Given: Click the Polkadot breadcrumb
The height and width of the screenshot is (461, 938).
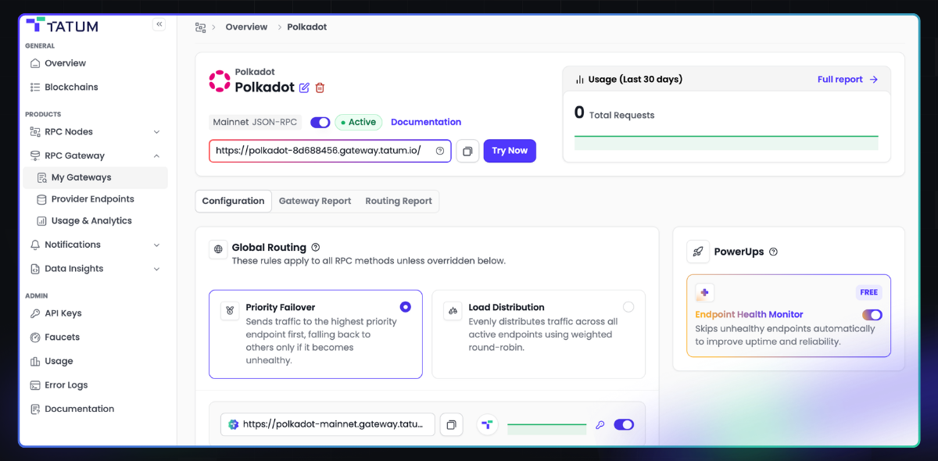Looking at the screenshot, I should tap(307, 27).
